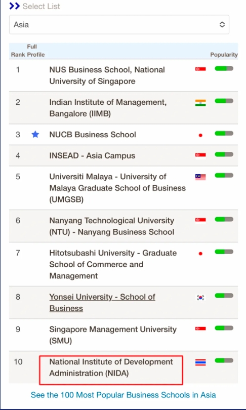Screen dimensions: 246x410
Task: Open National Institute of Development Administration entry
Action: 111,367
